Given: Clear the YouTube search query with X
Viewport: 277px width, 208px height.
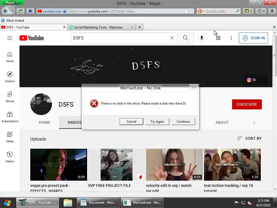Looking at the screenshot, I should pyautogui.click(x=172, y=38).
